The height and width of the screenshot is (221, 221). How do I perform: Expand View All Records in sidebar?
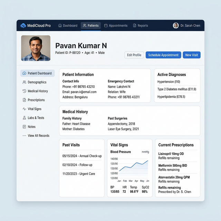(x=36, y=136)
